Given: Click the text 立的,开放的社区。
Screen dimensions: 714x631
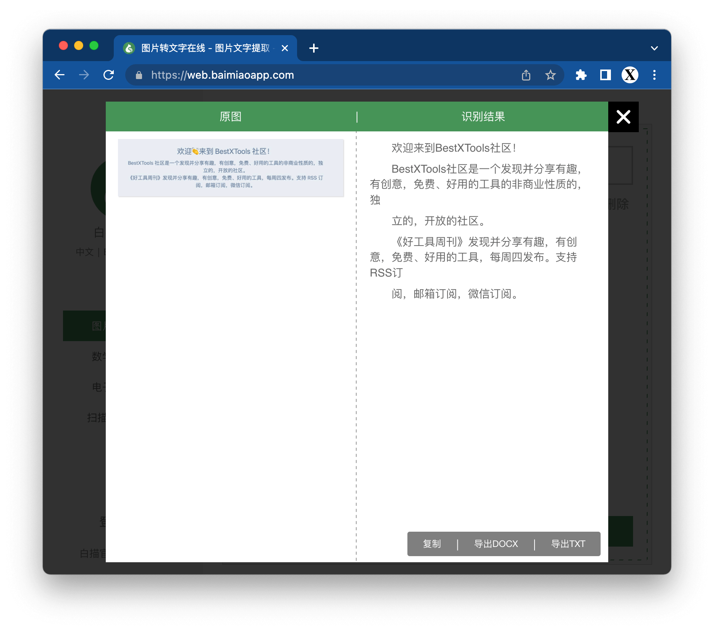Looking at the screenshot, I should pos(439,221).
